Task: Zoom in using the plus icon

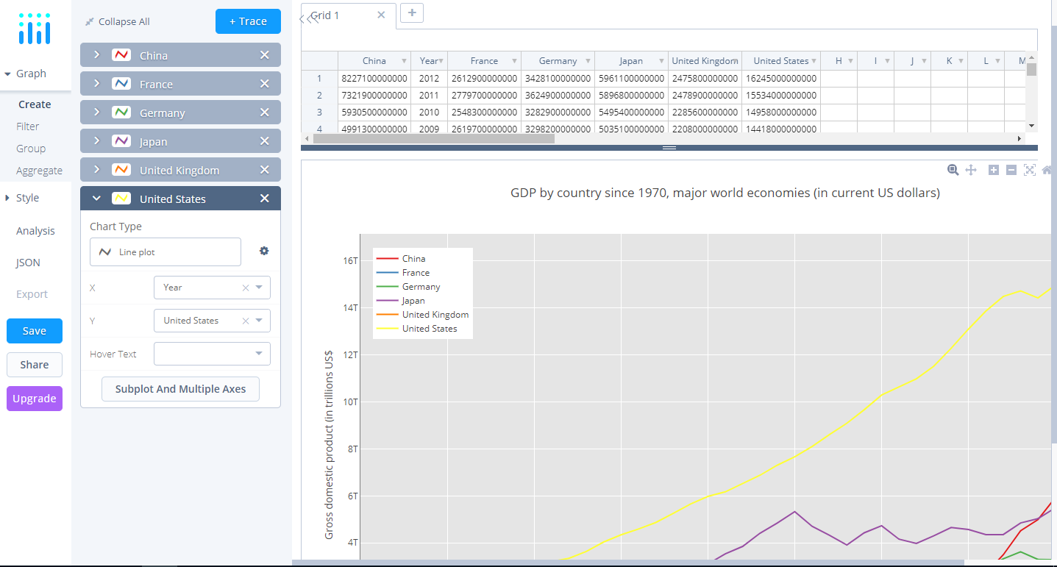Action: coord(994,170)
